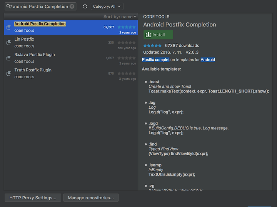
Task: Click the 870 download count for Truth Postfix
Action: (111, 73)
